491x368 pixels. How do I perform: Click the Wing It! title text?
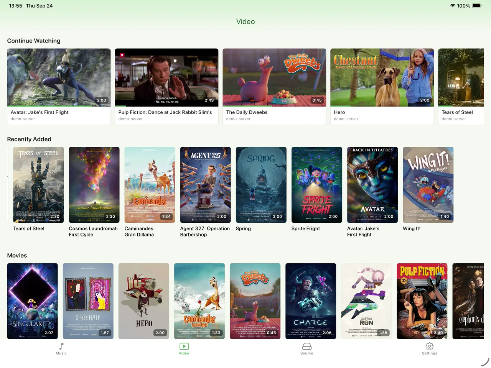coord(412,228)
